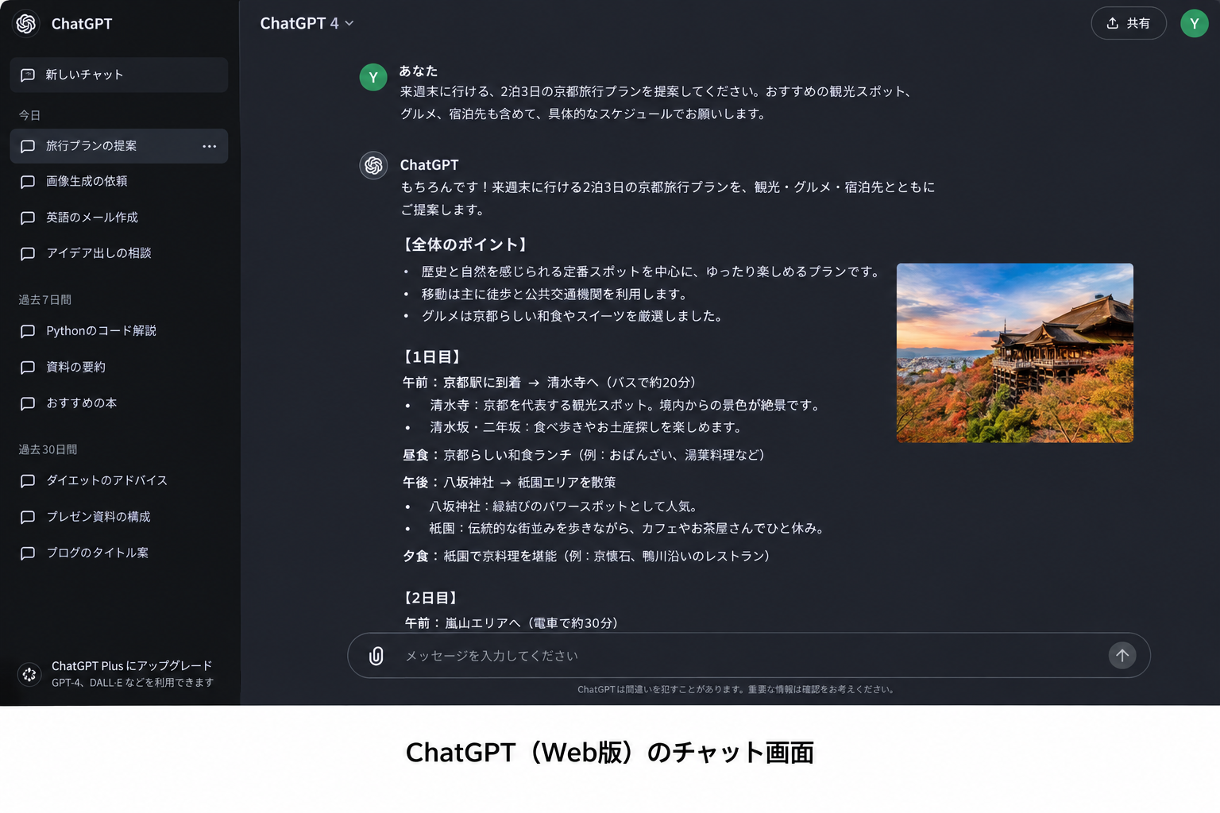Expand the ChatGPT 4 model selector
The image size is (1220, 813).
pyautogui.click(x=307, y=24)
